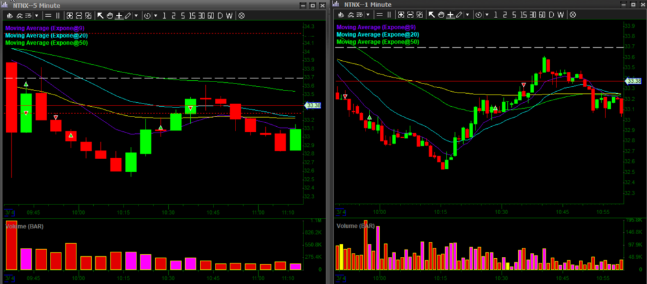Select the hand pan tool in 5 Minute chart
647x284 pixels.
pyautogui.click(x=109, y=15)
